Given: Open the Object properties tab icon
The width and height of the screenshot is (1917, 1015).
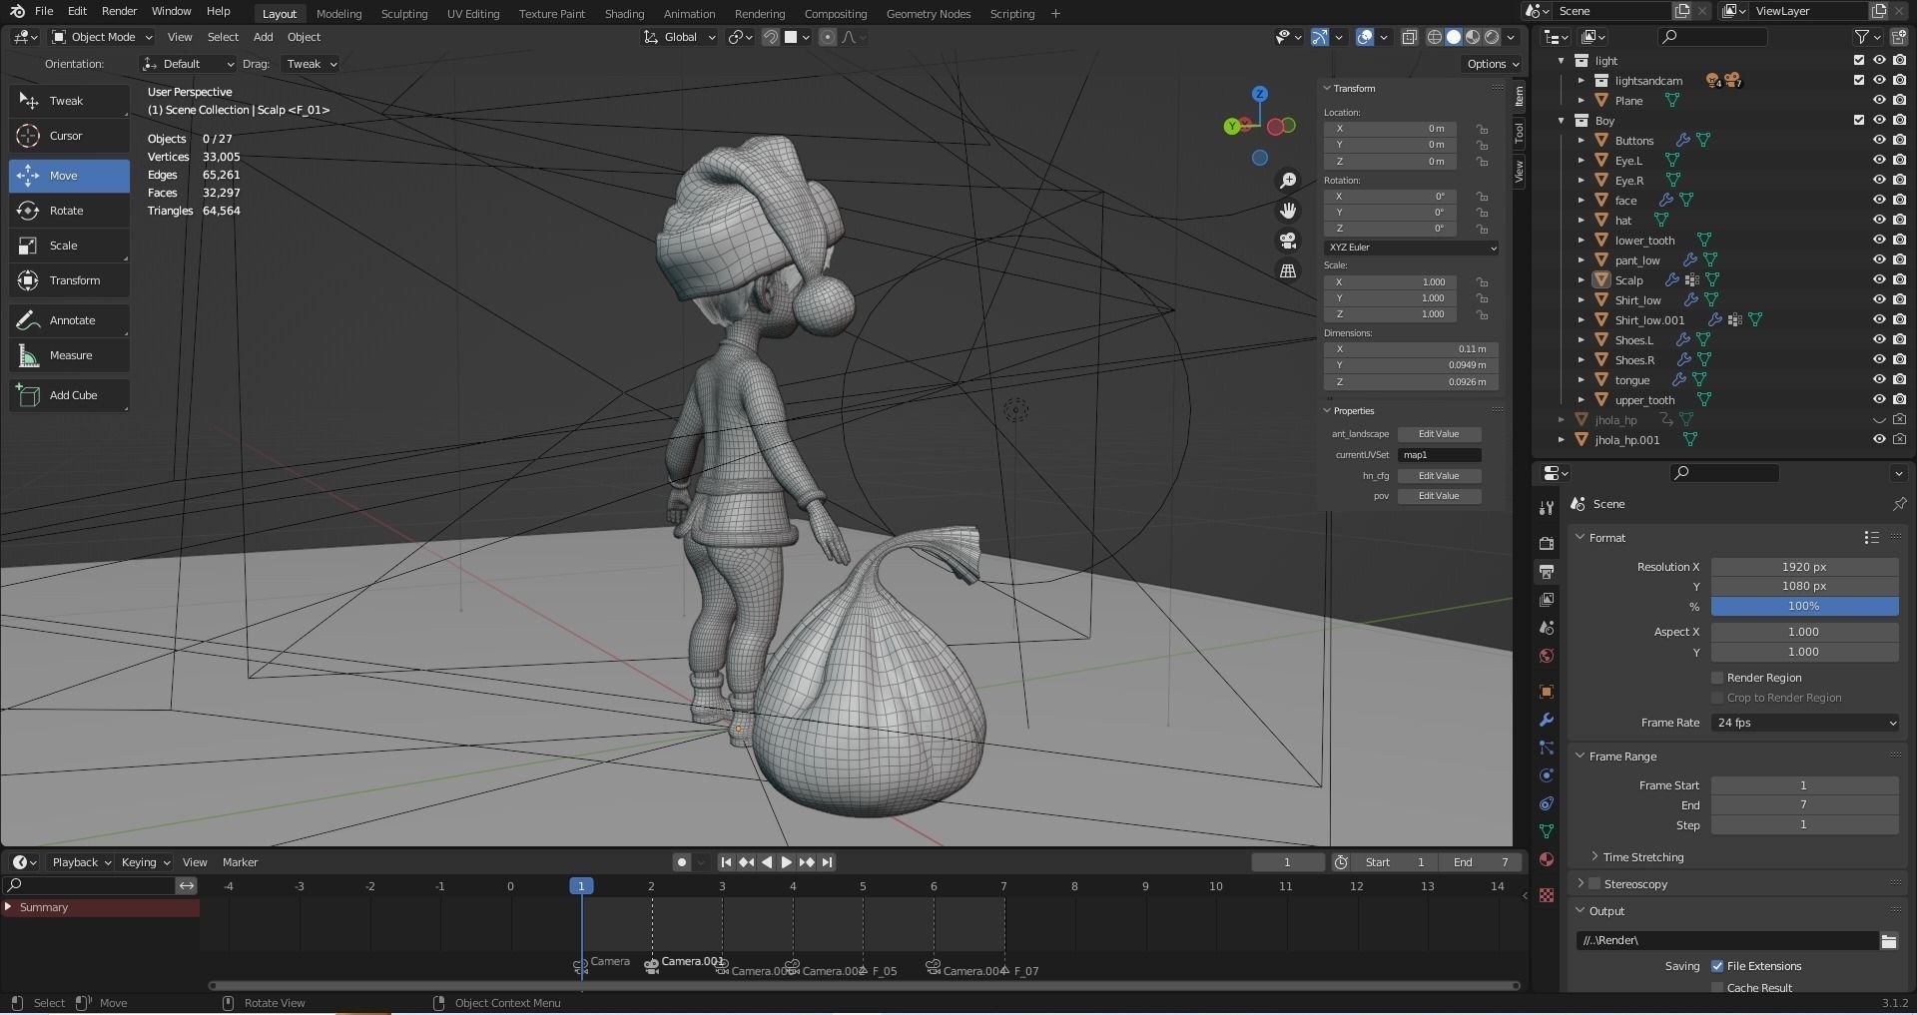Looking at the screenshot, I should tap(1547, 692).
